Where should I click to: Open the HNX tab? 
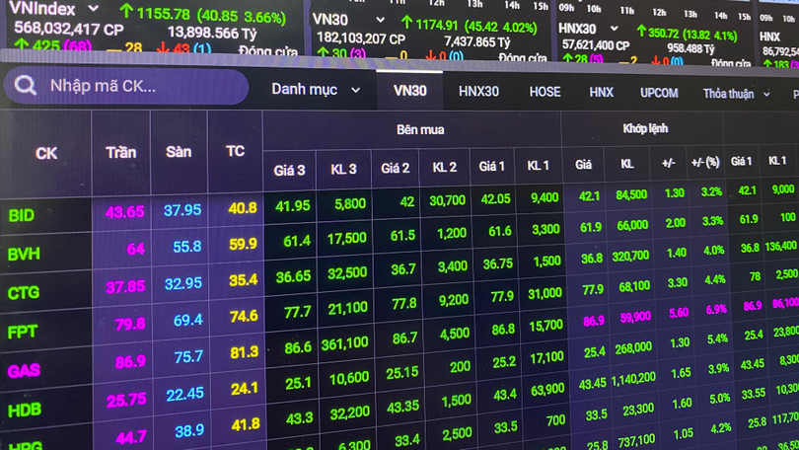coord(601,93)
